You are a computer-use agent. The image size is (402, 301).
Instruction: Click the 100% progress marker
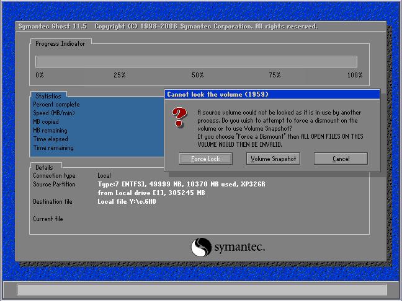pyautogui.click(x=355, y=75)
